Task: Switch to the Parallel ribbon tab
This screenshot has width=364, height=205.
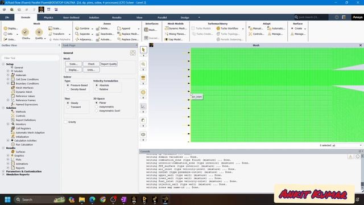Action: (162, 18)
